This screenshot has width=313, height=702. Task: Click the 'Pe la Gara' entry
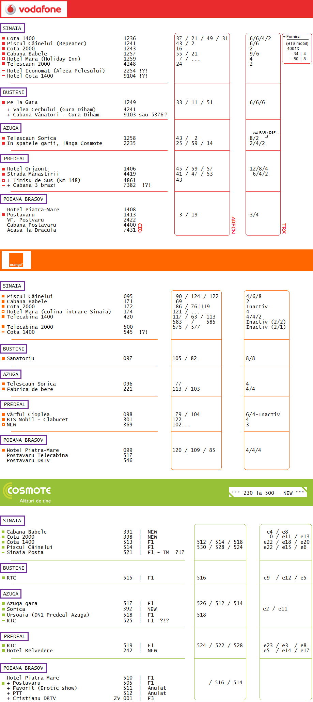[22, 102]
